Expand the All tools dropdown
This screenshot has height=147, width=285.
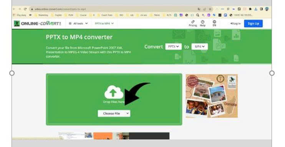[x=78, y=23]
